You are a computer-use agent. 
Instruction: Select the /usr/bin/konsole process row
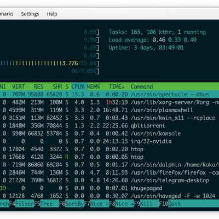(109, 134)
